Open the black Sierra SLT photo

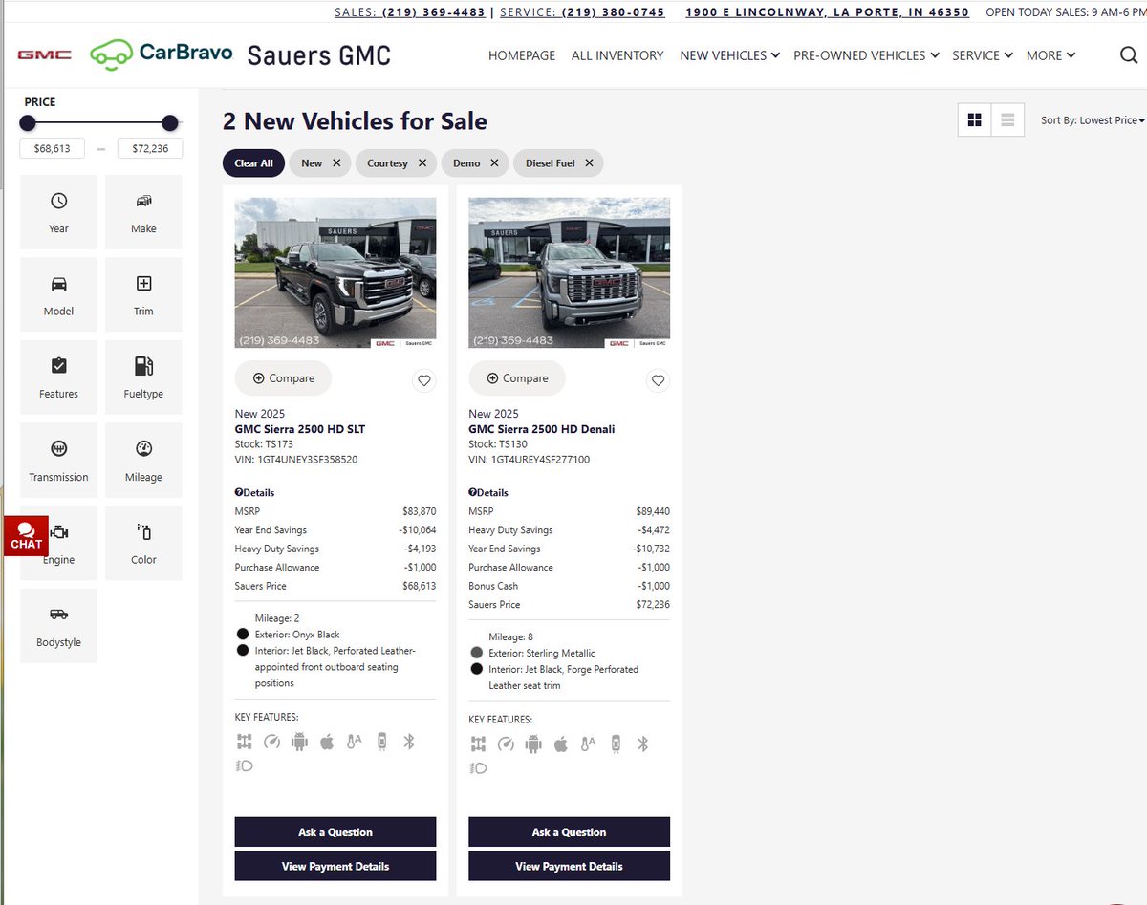[335, 272]
